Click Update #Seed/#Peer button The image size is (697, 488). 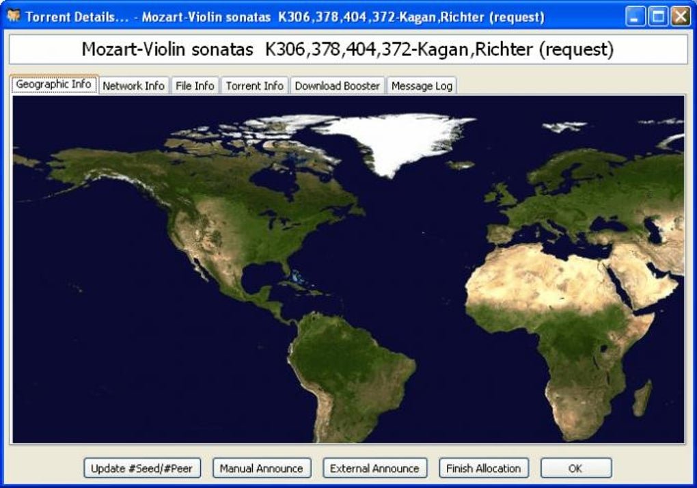(x=142, y=468)
